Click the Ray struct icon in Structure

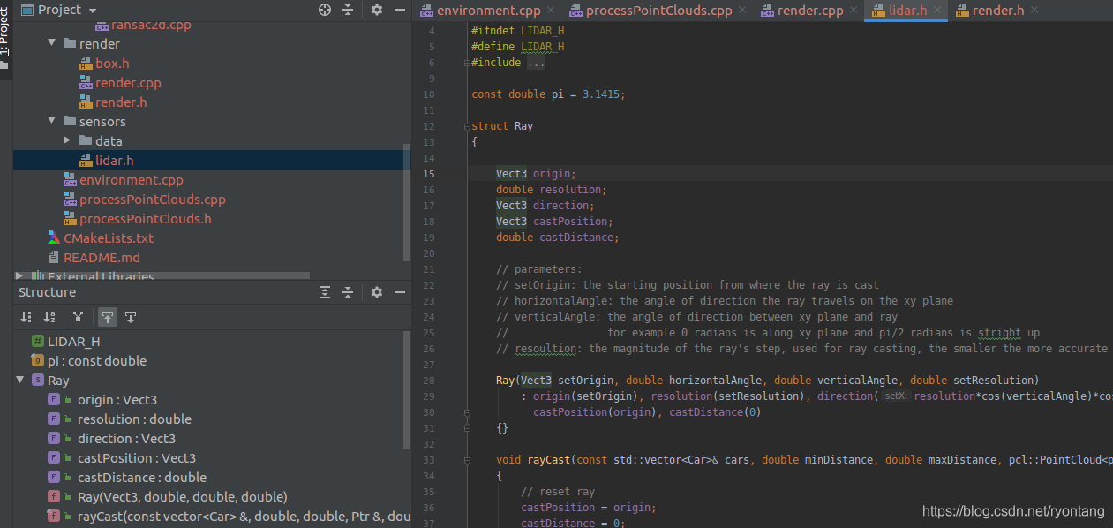pyautogui.click(x=38, y=380)
